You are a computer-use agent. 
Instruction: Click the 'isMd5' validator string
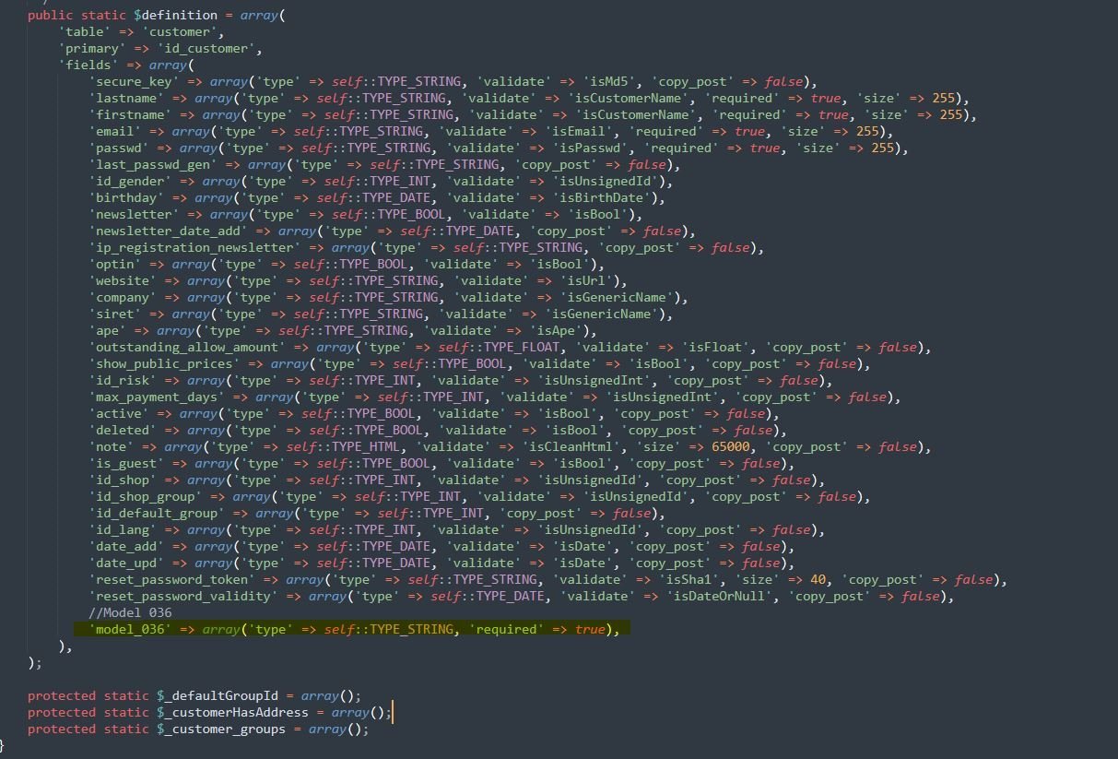click(x=612, y=81)
